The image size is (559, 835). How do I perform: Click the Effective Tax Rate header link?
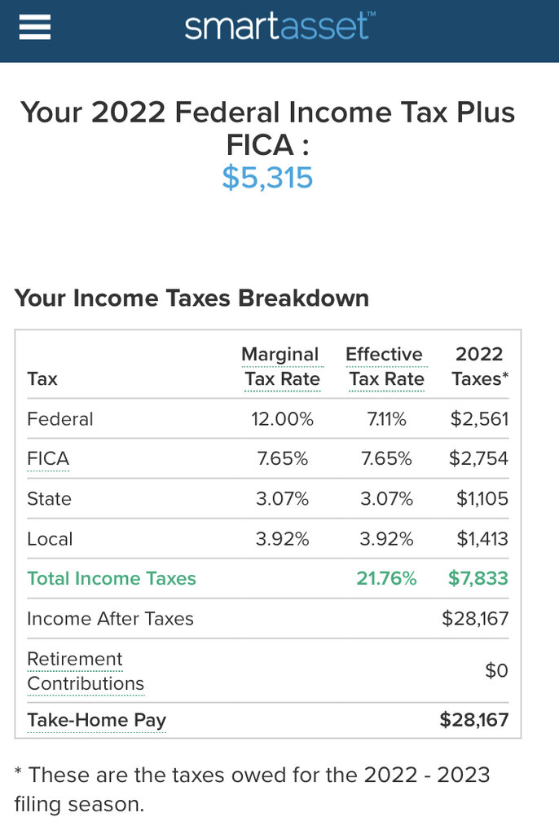385,367
